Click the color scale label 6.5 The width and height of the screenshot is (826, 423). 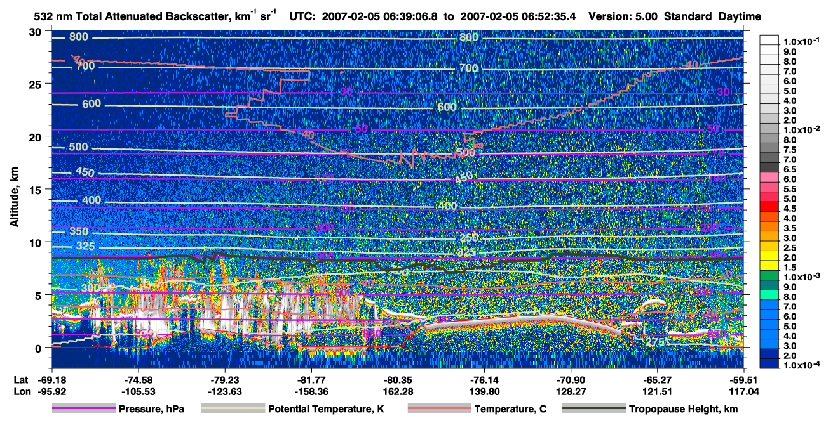coord(790,169)
